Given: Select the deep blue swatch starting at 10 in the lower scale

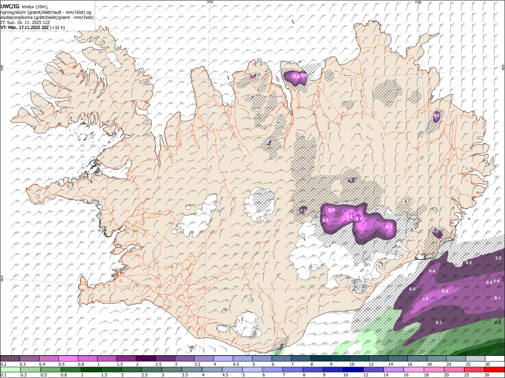Looking at the screenshot, I should pyautogui.click(x=353, y=369).
